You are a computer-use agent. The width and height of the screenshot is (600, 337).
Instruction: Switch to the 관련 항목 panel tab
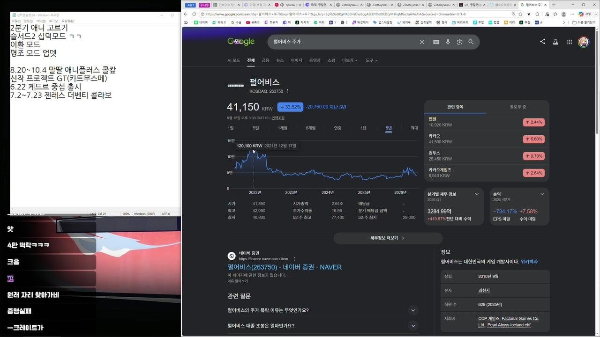point(455,107)
